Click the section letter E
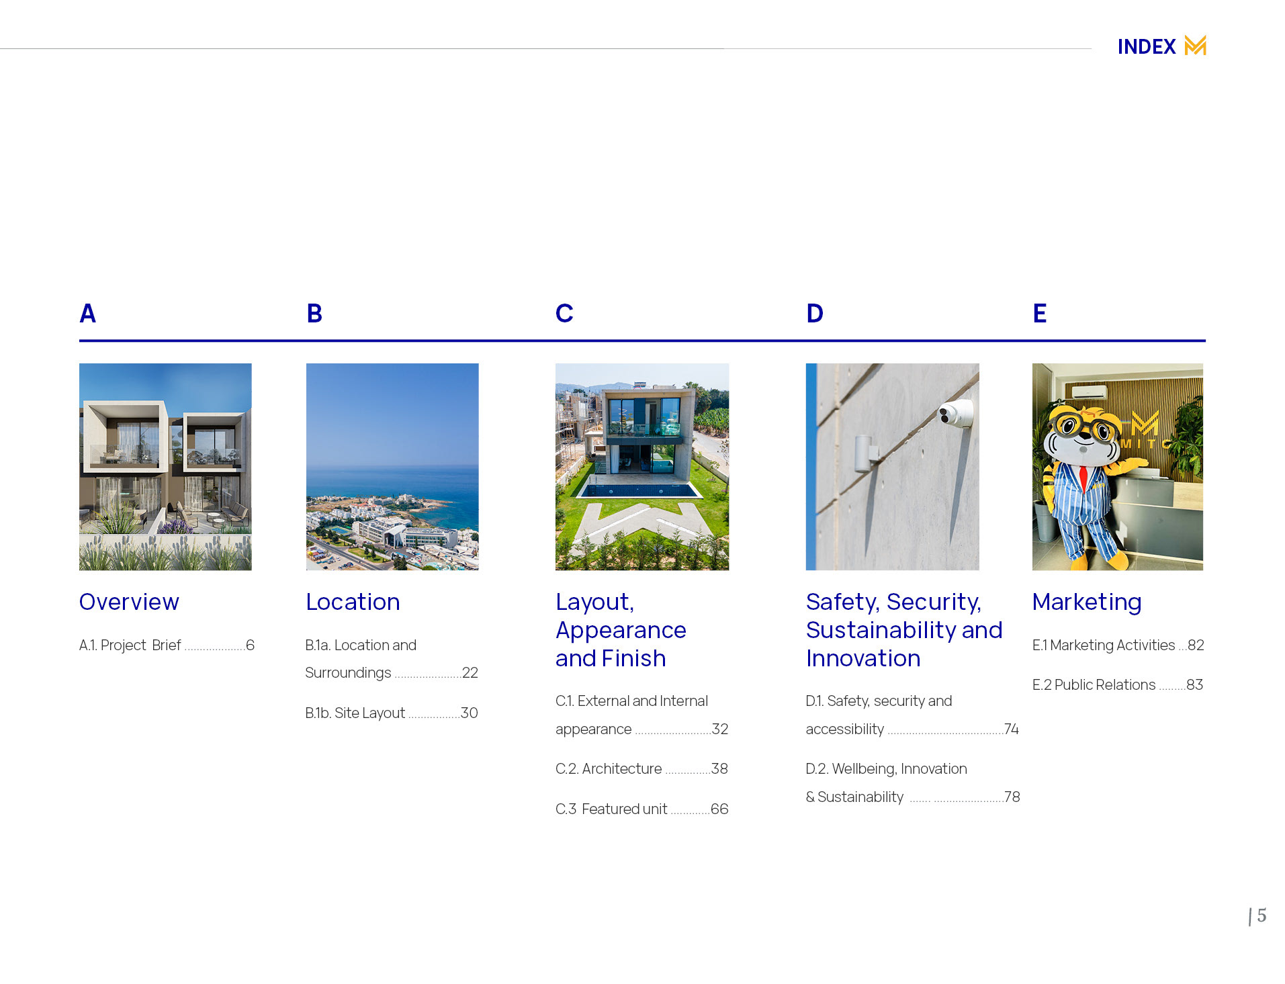 pyautogui.click(x=1039, y=314)
